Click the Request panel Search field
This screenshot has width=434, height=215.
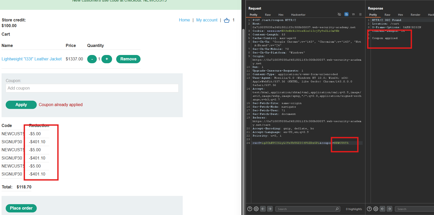307,209
